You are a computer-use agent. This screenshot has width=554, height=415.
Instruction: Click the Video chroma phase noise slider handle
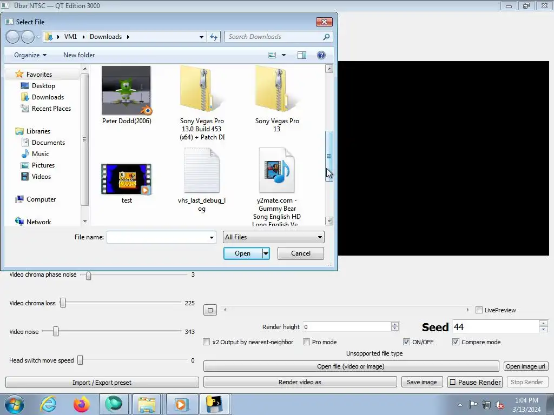click(88, 275)
